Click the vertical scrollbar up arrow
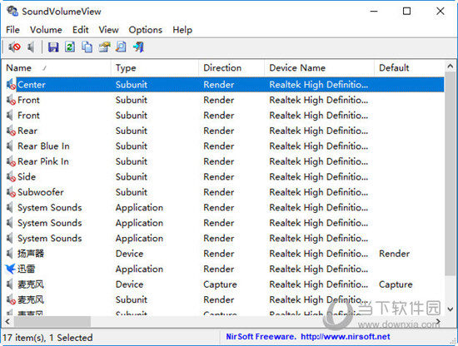This screenshot has width=458, height=346. click(x=451, y=67)
